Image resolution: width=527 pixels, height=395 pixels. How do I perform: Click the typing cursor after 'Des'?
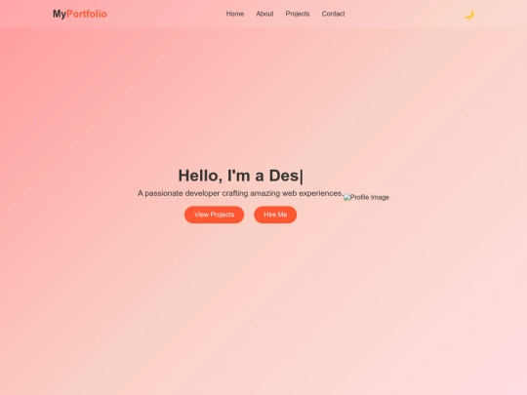pos(302,177)
